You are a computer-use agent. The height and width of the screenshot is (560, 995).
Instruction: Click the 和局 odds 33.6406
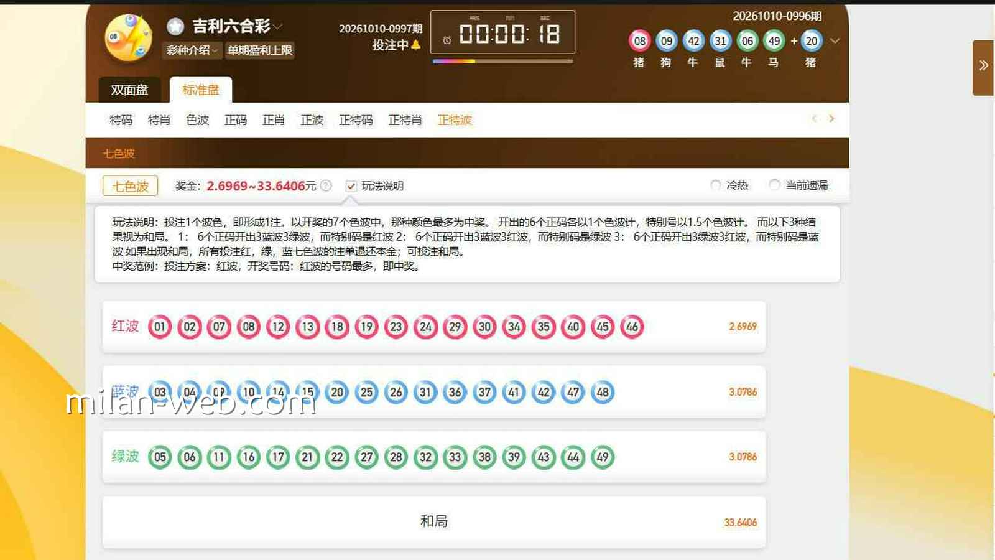coord(741,523)
